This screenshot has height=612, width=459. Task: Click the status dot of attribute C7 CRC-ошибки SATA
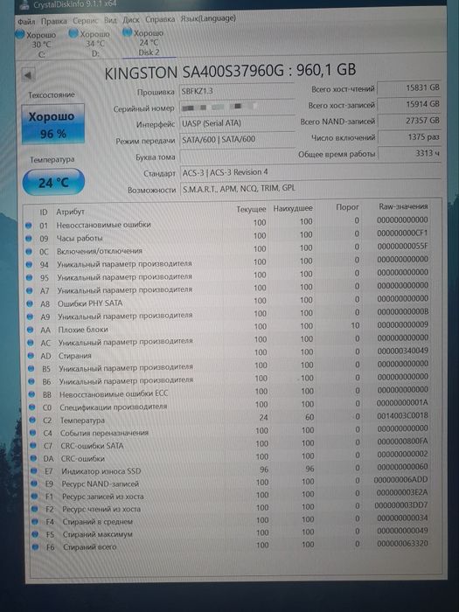coord(33,446)
